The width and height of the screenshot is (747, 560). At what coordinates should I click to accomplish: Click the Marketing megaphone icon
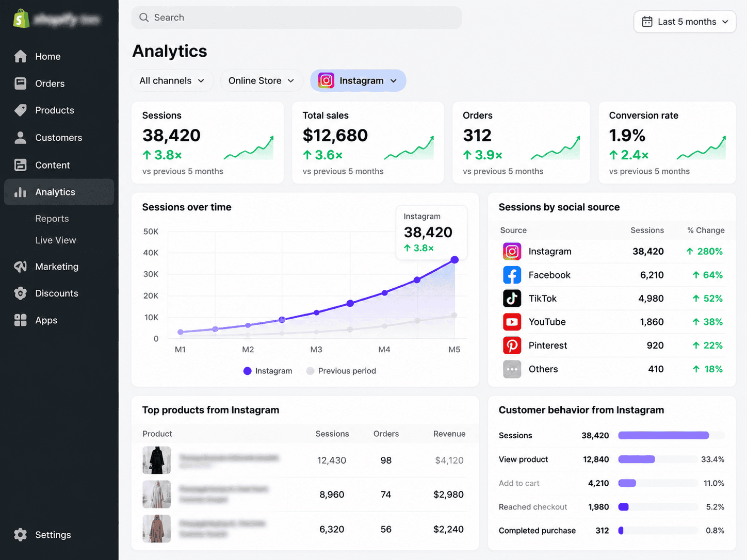pos(21,267)
